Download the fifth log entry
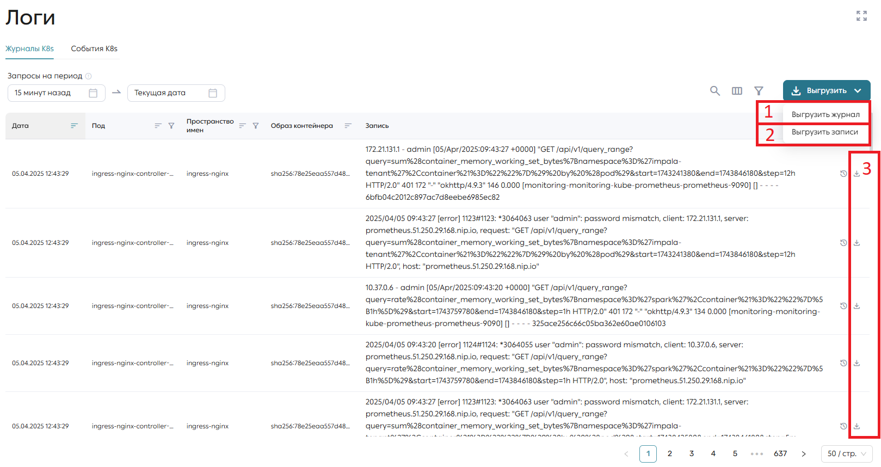 coord(857,426)
